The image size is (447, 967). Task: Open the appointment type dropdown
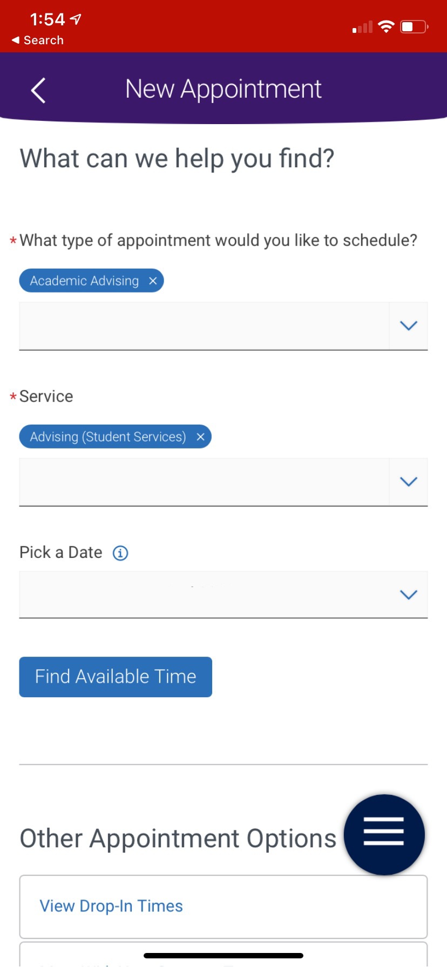tap(409, 325)
